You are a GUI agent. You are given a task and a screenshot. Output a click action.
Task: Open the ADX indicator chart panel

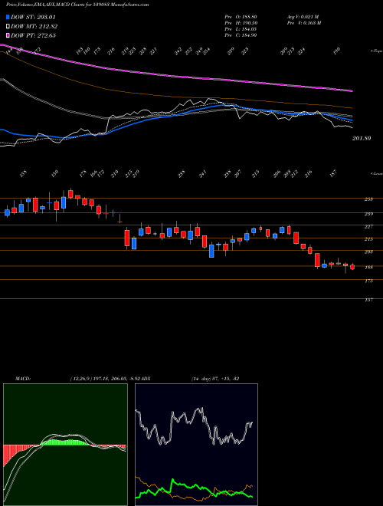(x=196, y=445)
